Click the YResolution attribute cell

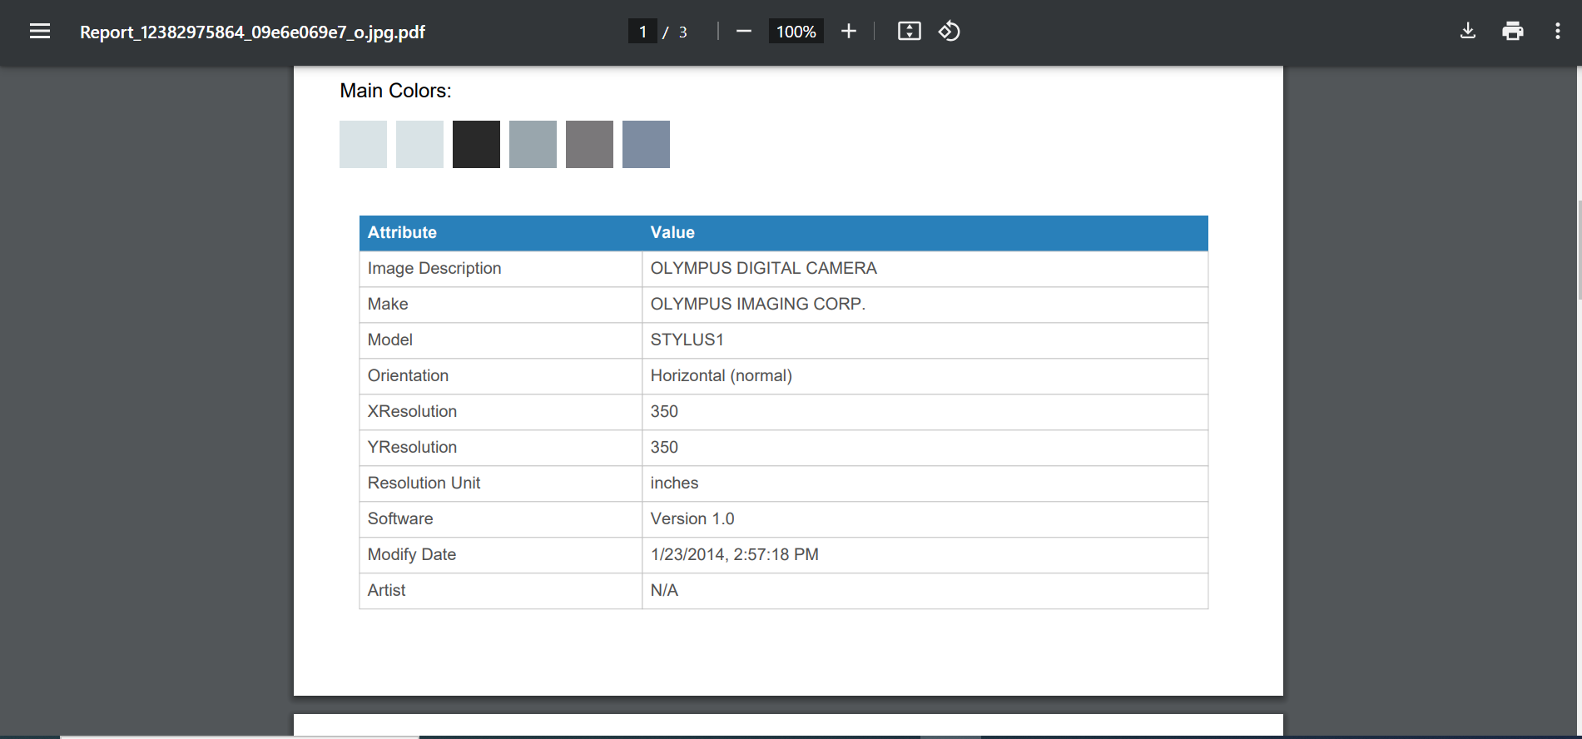tap(501, 448)
